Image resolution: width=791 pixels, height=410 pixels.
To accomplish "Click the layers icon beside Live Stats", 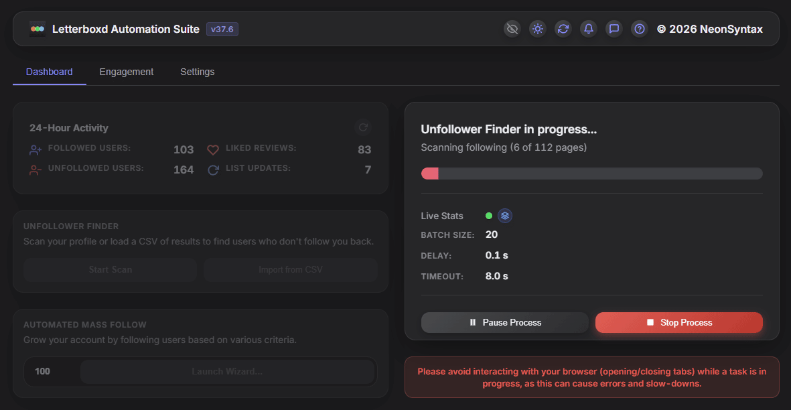I will point(505,216).
